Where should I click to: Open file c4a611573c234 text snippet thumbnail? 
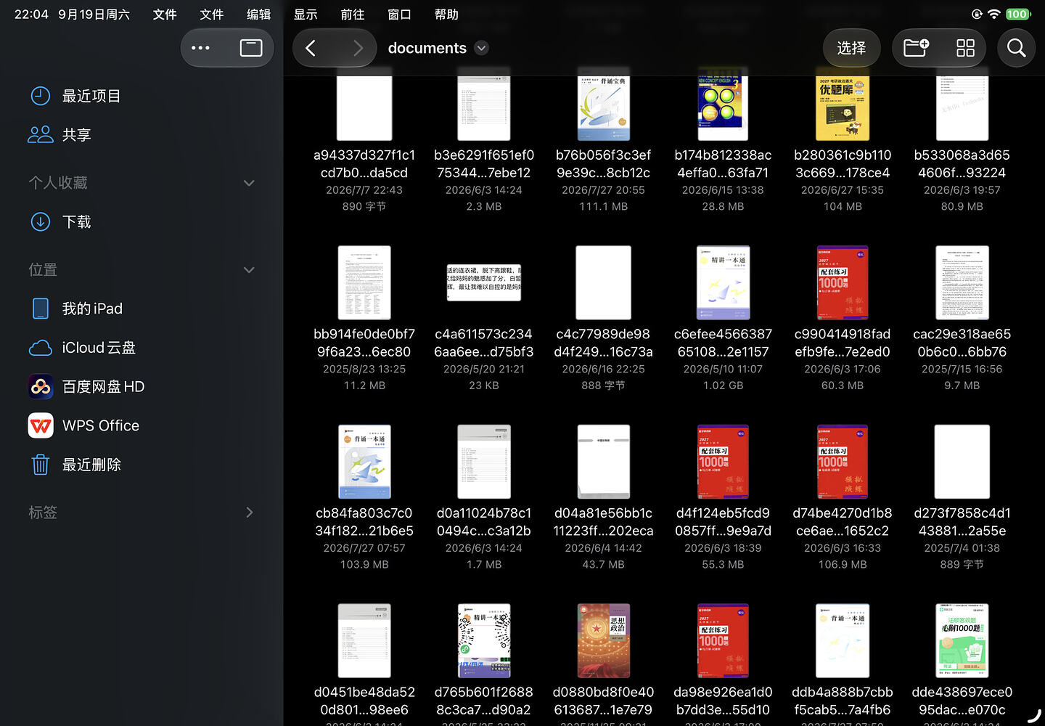484,282
